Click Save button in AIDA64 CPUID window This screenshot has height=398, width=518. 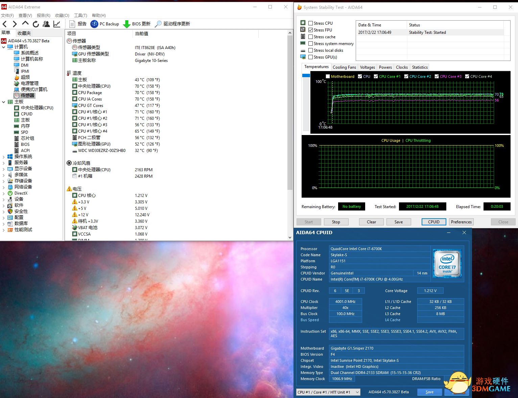click(429, 392)
